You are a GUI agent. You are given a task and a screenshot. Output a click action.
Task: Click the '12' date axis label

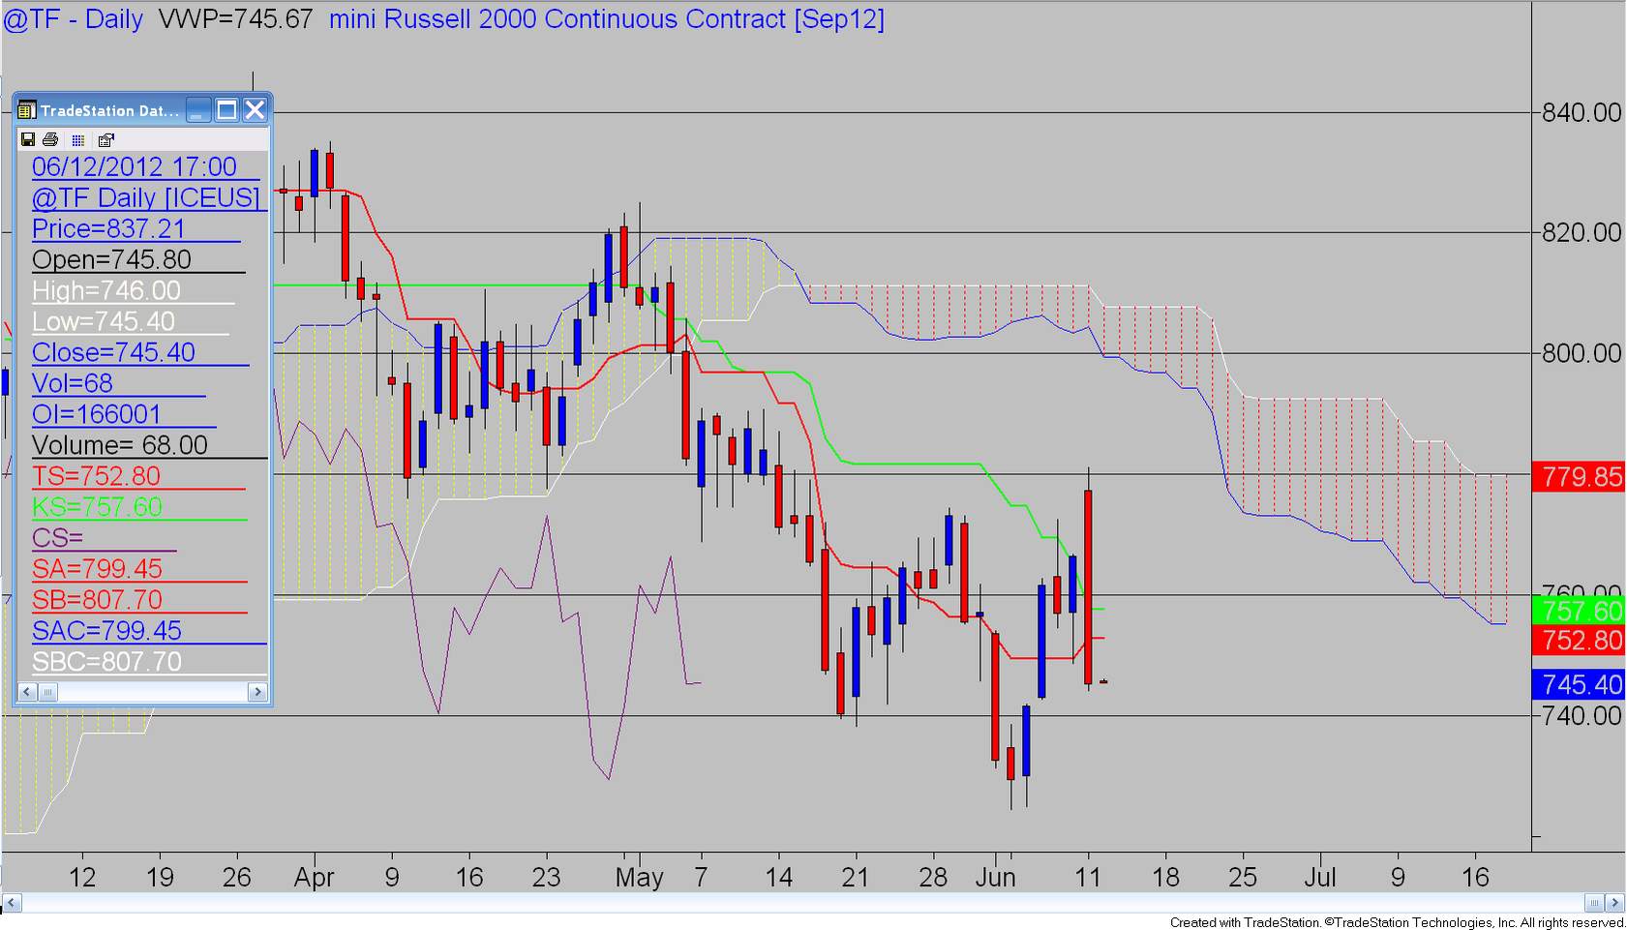83,878
